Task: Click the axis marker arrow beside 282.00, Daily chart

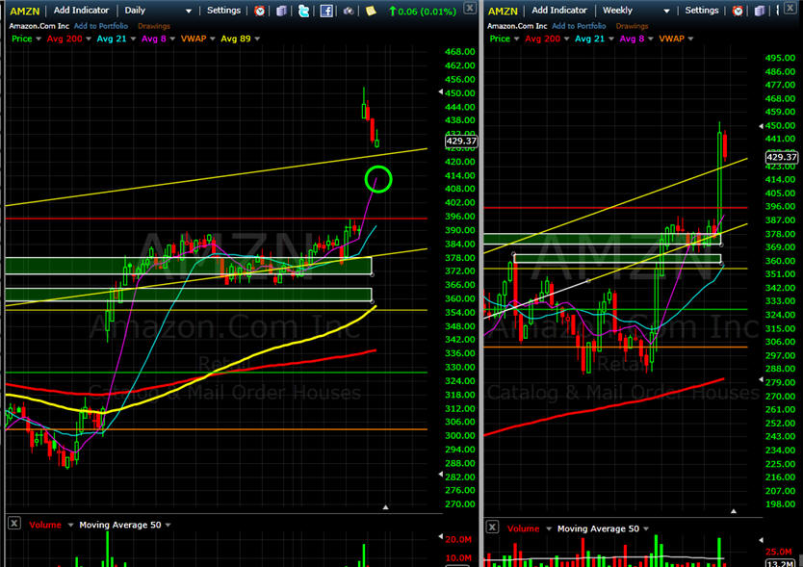Action: 440,475
